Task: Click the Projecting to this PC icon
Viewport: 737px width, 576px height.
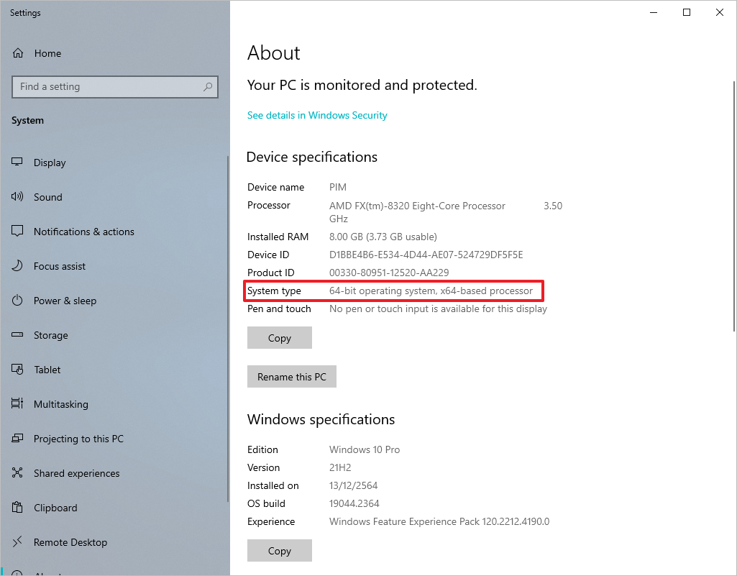Action: pyautogui.click(x=17, y=438)
